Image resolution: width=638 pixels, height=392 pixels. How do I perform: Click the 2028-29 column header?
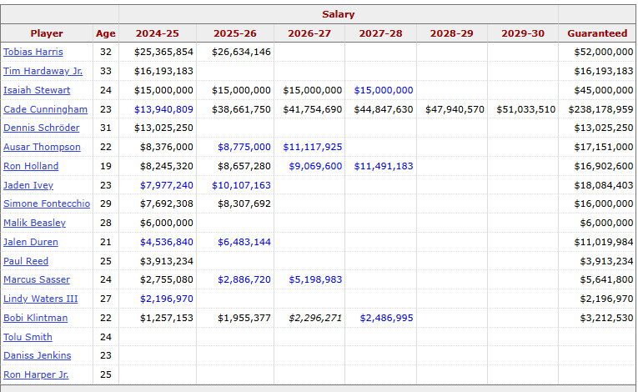452,33
